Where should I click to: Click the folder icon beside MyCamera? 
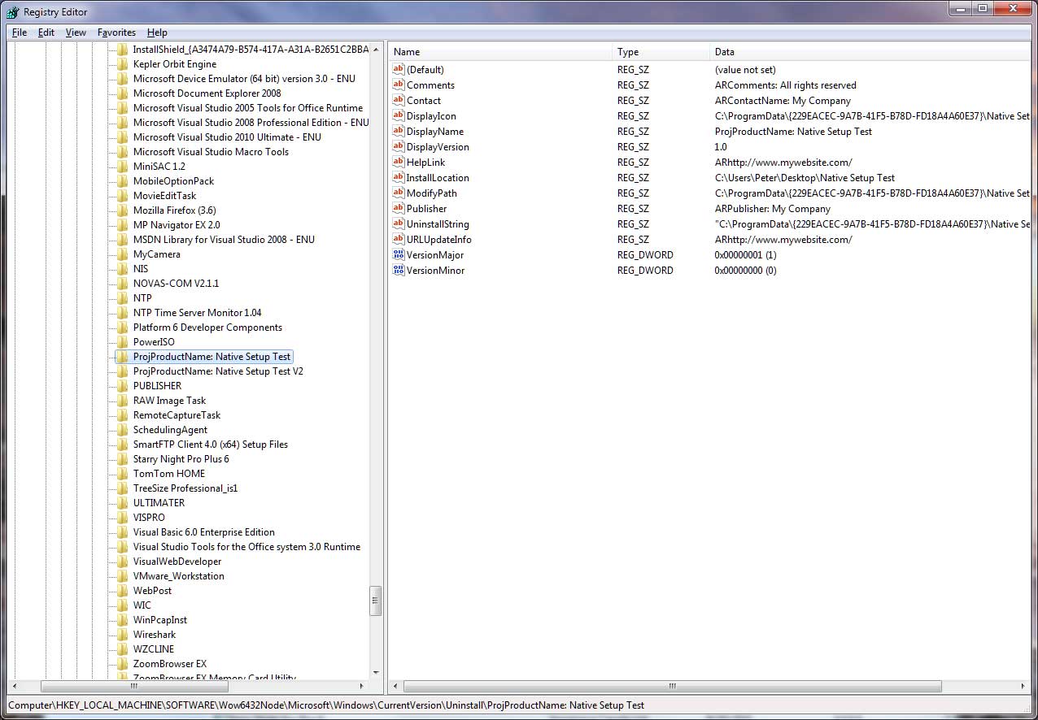(122, 254)
